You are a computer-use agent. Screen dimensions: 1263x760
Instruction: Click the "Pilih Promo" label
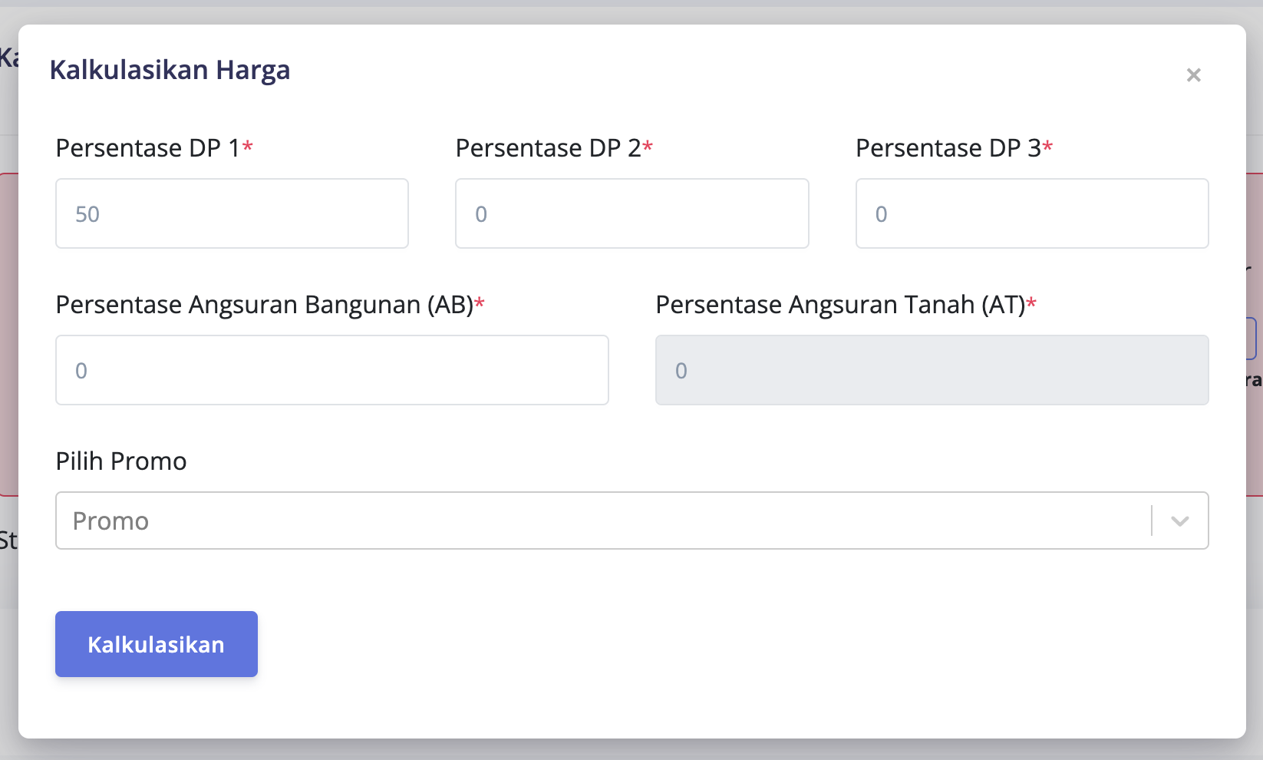[x=121, y=461]
